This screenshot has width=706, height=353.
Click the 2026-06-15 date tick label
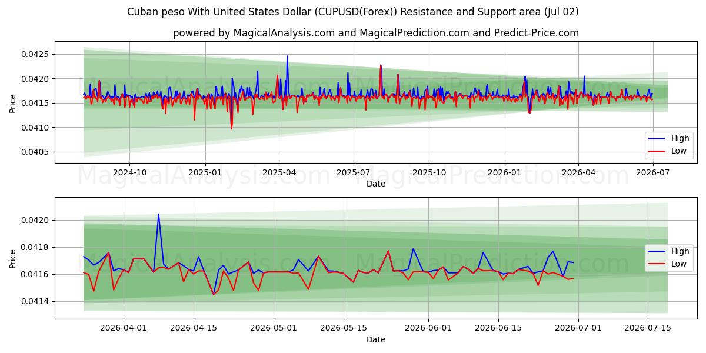coord(498,328)
